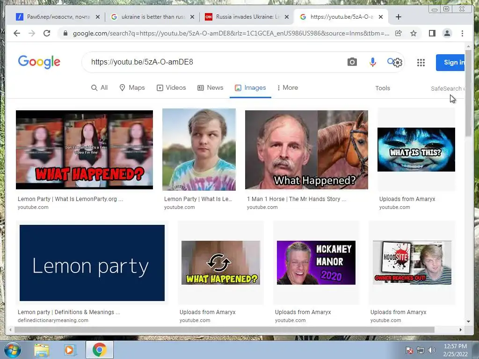Screen dimensions: 479x359
Task: Open Google settings gear
Action: coord(398,63)
